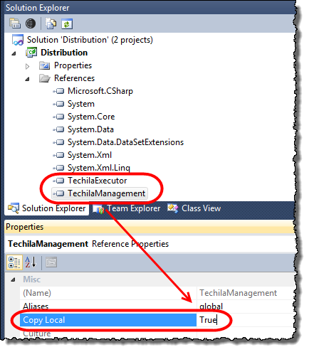Click the reference icon beside System.Xml.Linq

coord(58,168)
